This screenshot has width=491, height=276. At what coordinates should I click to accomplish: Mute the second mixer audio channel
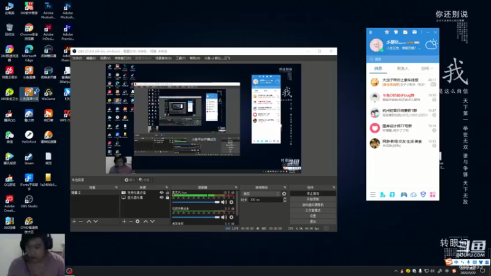[x=224, y=217]
